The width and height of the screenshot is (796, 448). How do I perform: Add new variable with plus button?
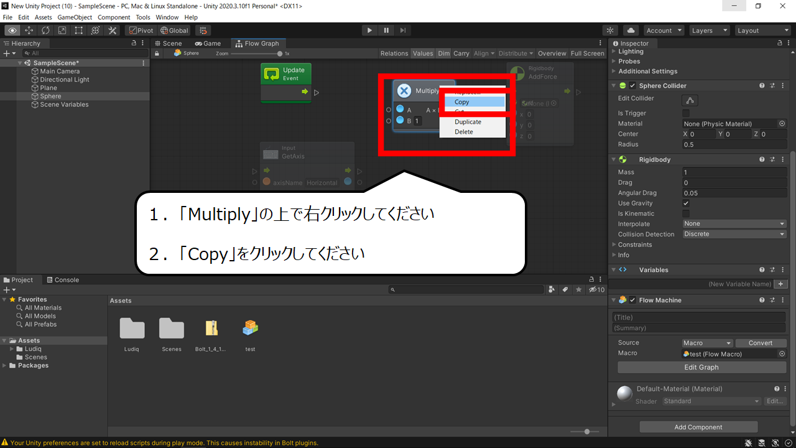[781, 284]
